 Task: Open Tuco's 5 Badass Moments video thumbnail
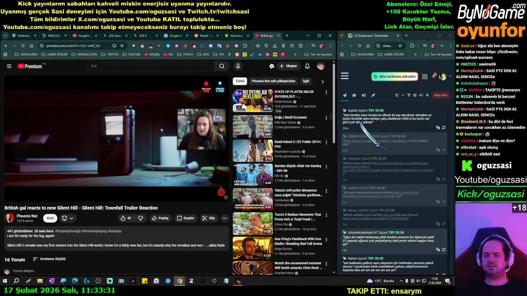(253, 223)
